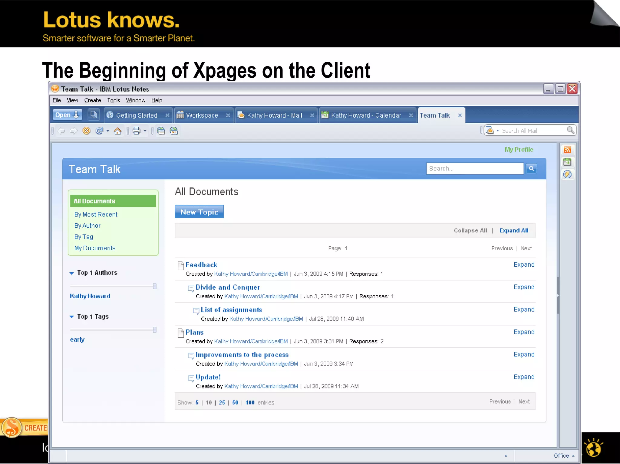This screenshot has width=620, height=464.
Task: Select All Documents in the navigator
Action: (x=113, y=201)
